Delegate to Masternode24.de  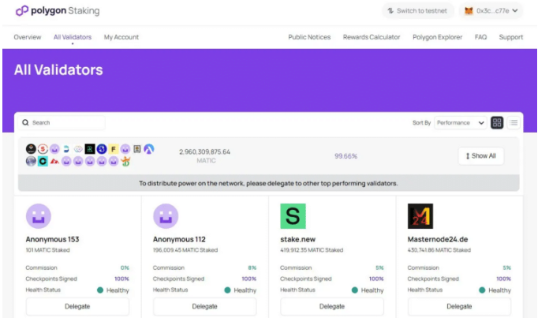tap(459, 306)
